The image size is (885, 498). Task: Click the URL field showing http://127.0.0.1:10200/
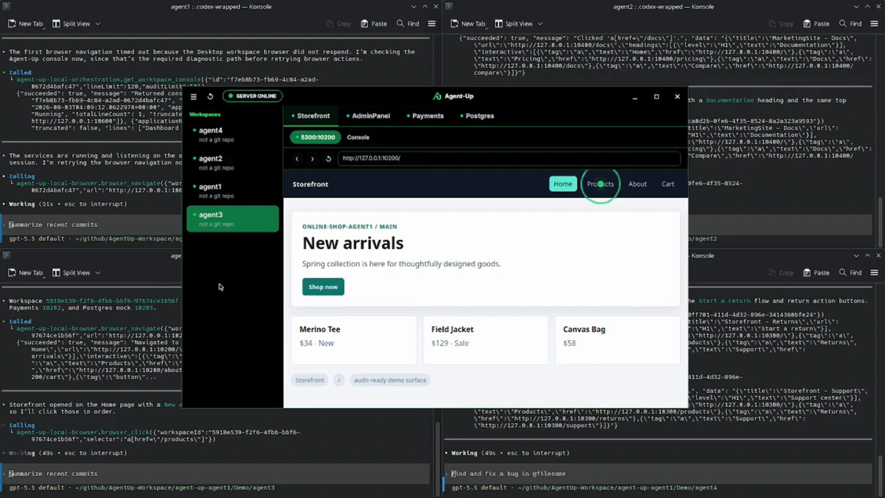509,158
